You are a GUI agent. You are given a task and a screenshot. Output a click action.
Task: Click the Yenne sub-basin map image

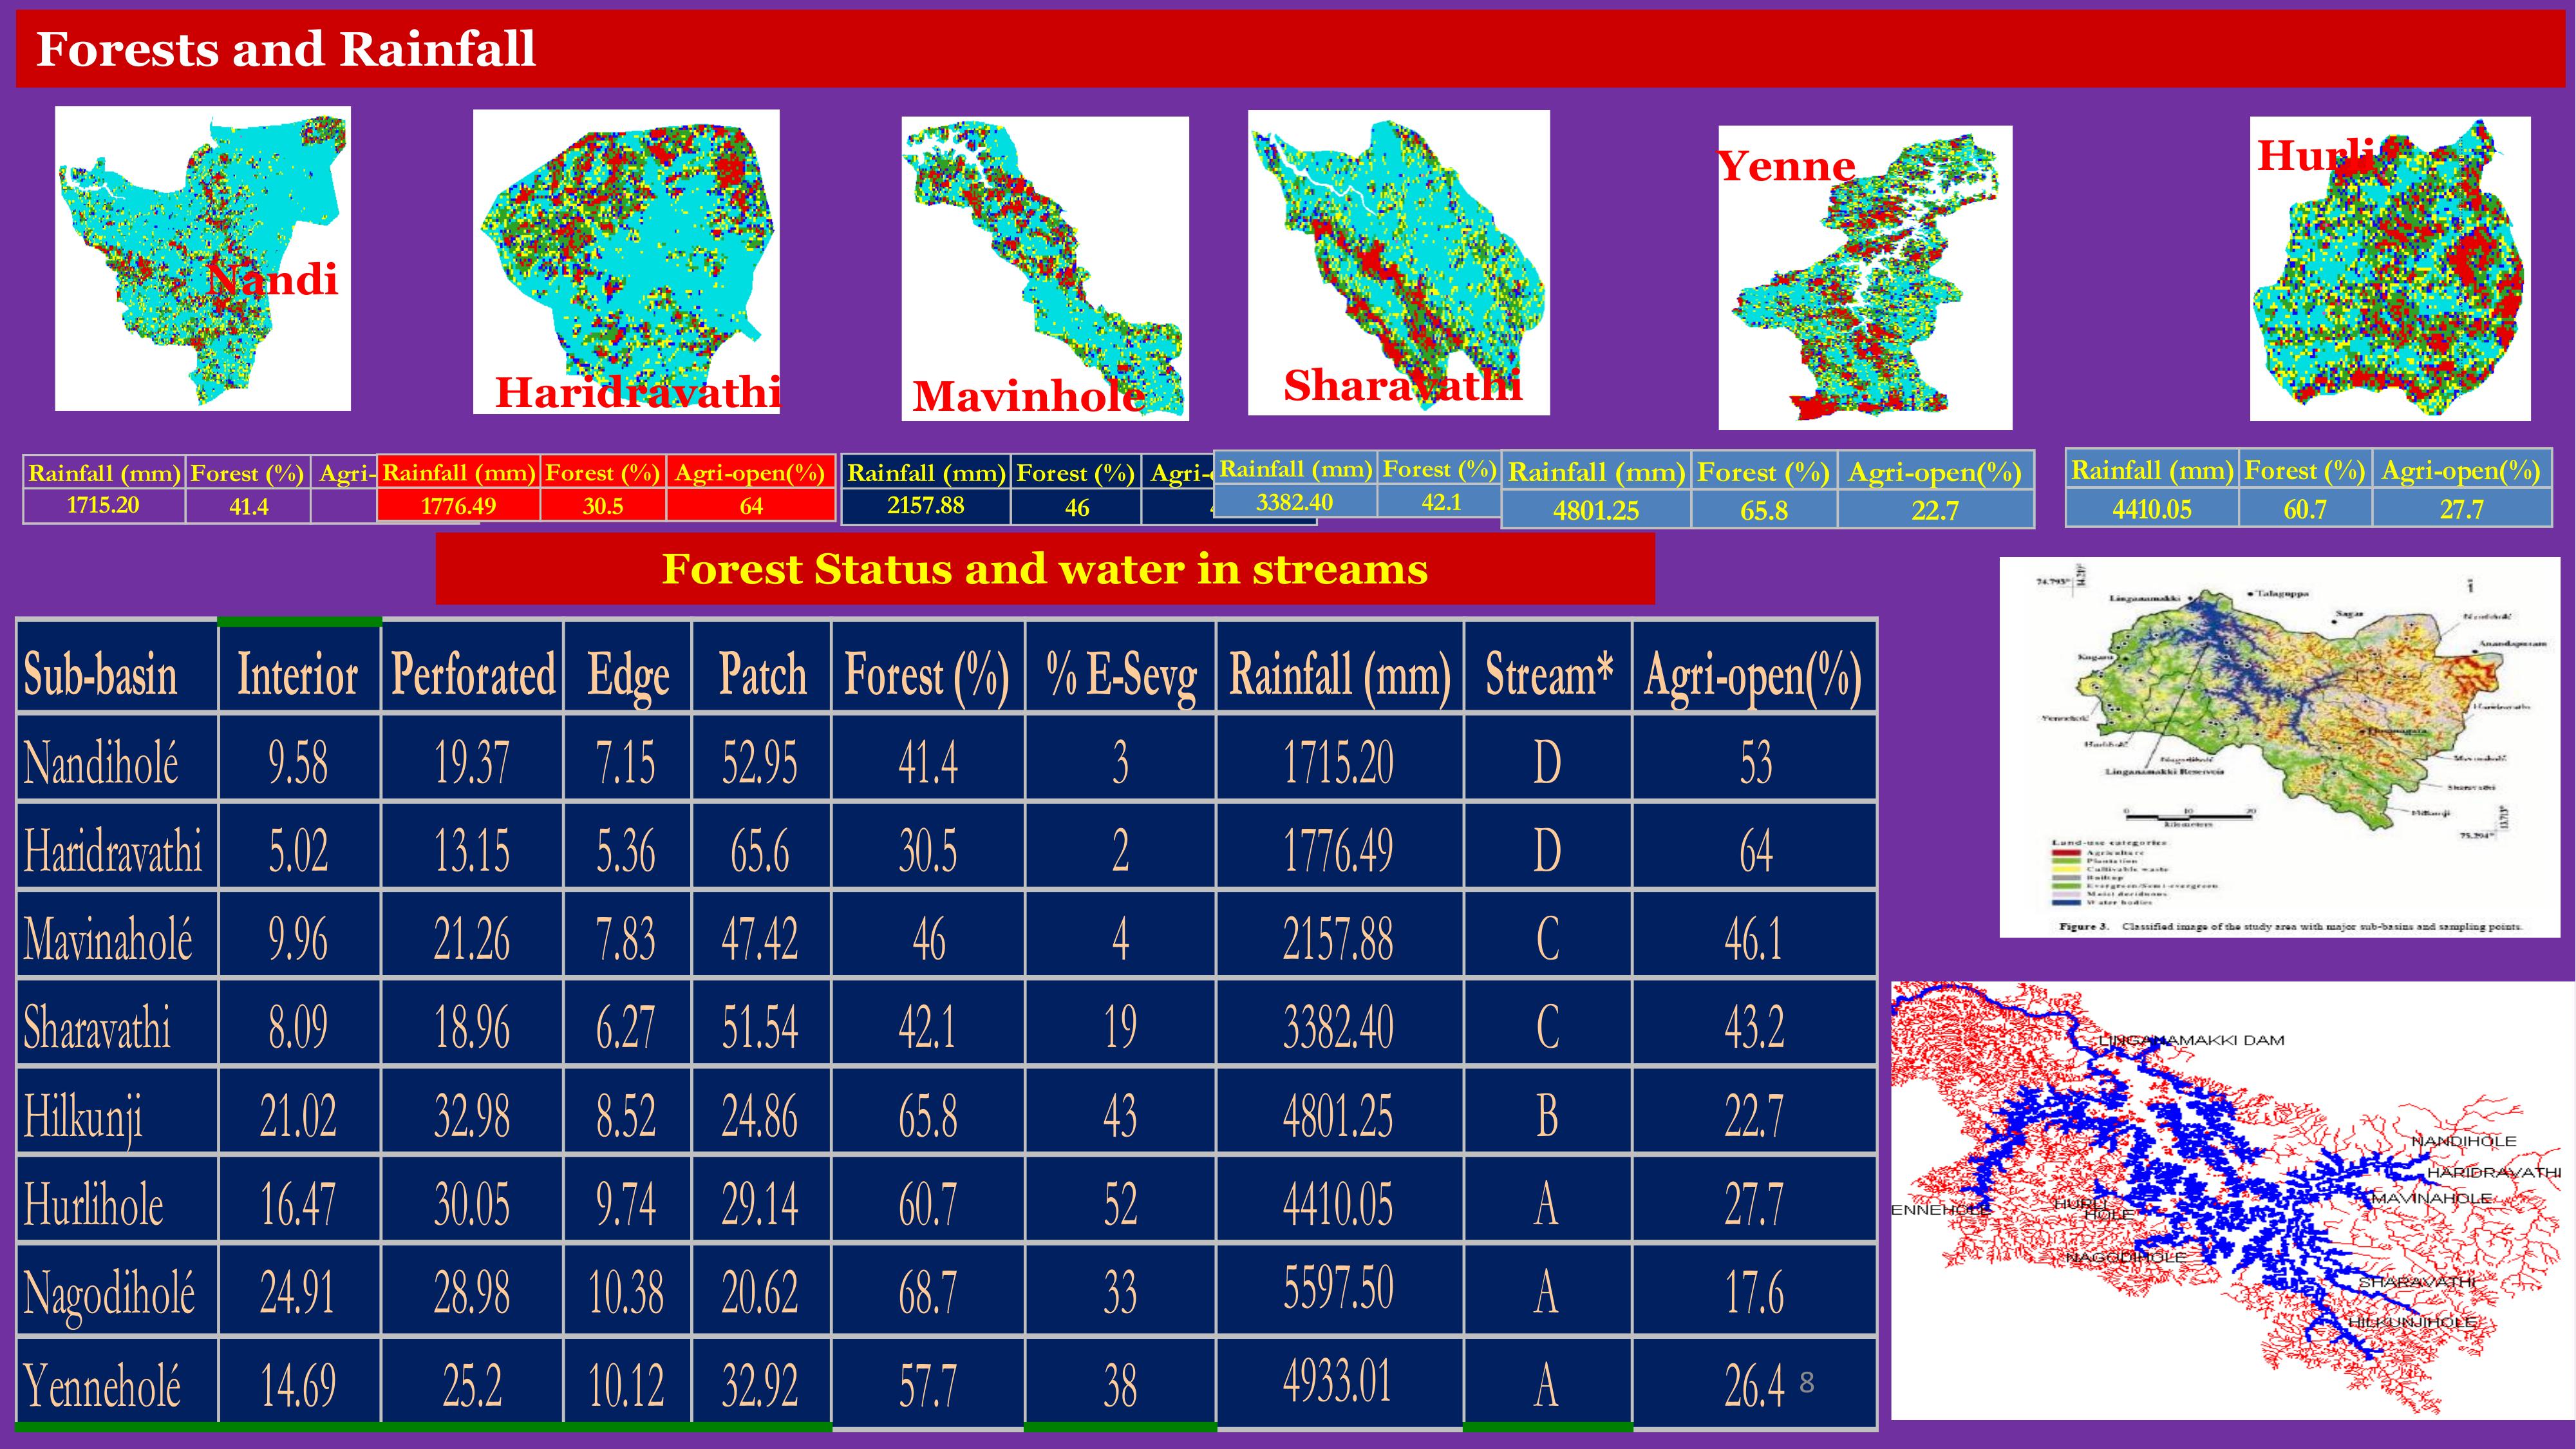coord(1865,278)
